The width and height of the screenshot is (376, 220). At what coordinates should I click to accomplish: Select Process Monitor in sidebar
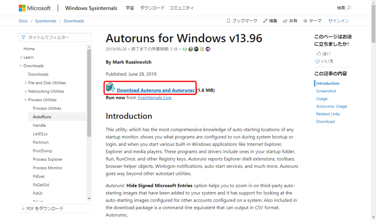pyautogui.click(x=47, y=168)
